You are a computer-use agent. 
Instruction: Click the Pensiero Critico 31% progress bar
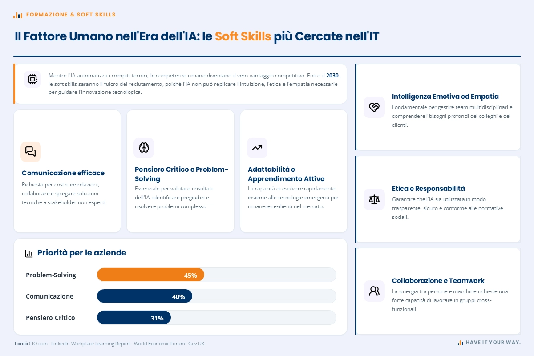[134, 318]
